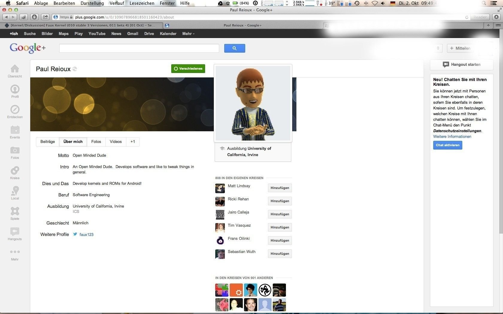Click Sebastian Wuth's profile thumbnail
This screenshot has height=314, width=503.
(220, 254)
